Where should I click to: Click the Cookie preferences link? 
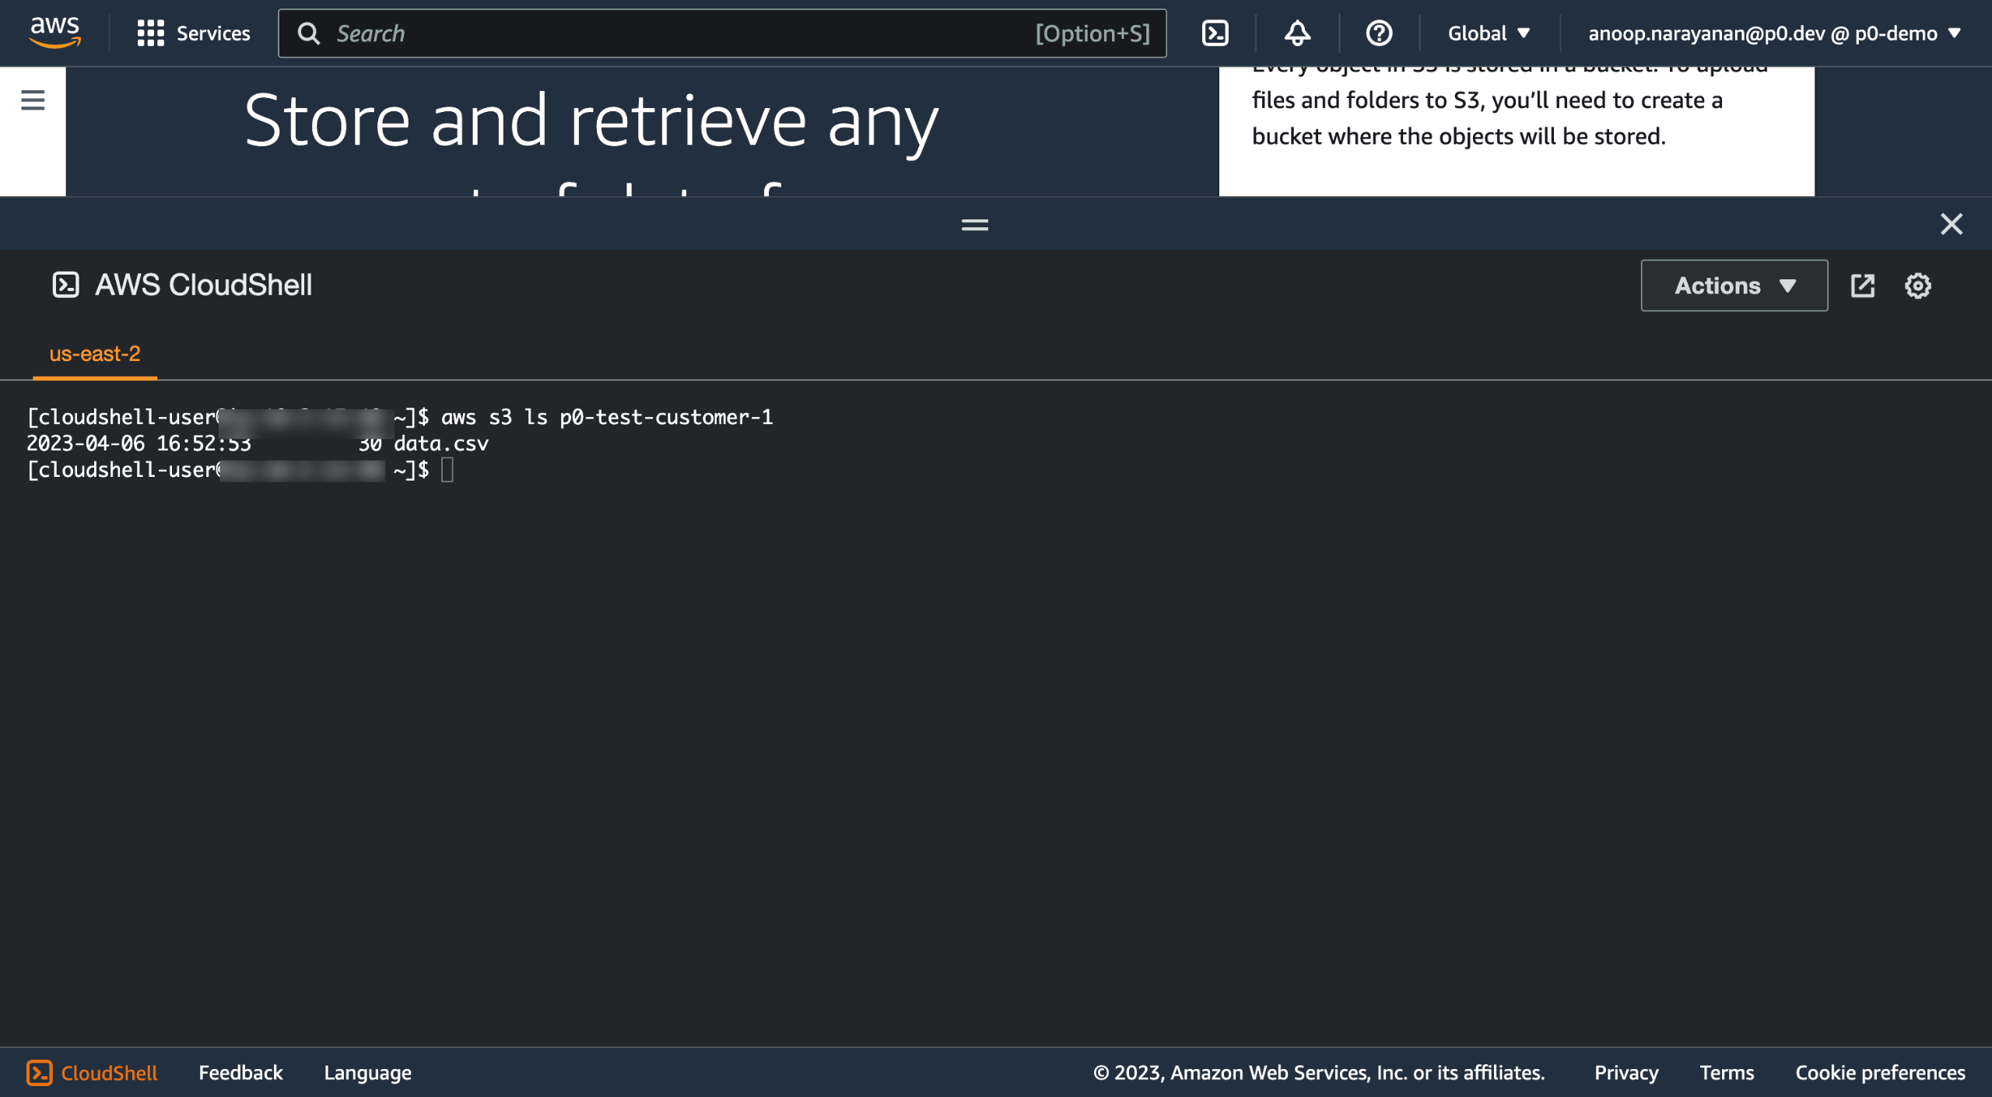pyautogui.click(x=1880, y=1073)
